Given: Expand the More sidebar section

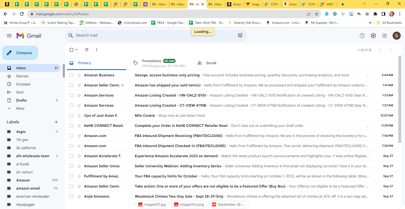Looking at the screenshot, I should pyautogui.click(x=20, y=108).
